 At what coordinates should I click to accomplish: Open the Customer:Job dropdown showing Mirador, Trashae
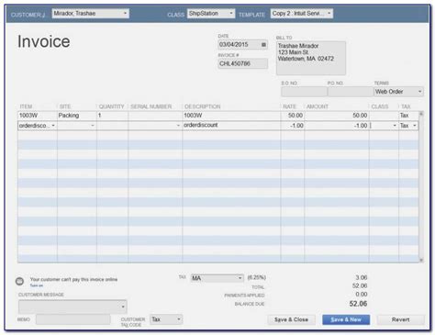tap(90, 14)
